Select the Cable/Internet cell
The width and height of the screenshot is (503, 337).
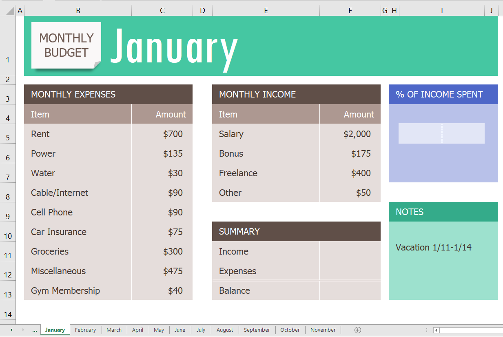(78, 193)
